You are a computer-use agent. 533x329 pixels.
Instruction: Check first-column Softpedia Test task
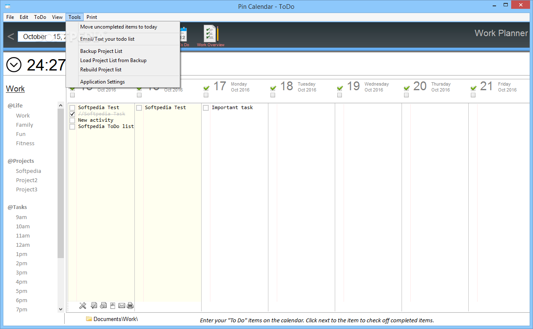pos(72,108)
